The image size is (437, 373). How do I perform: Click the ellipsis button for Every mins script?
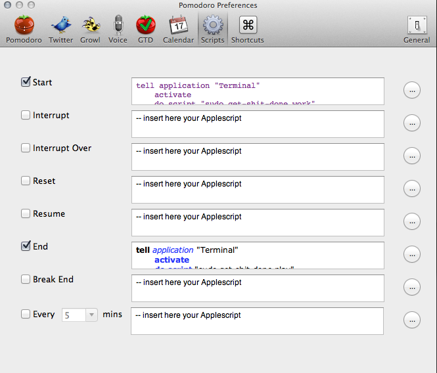412,320
